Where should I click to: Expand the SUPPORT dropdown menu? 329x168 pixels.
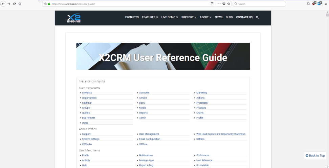coord(189,17)
